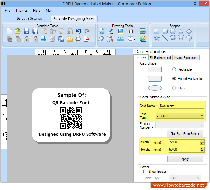Open the Mail menu
This screenshot has width=210, height=190.
coord(49,11)
